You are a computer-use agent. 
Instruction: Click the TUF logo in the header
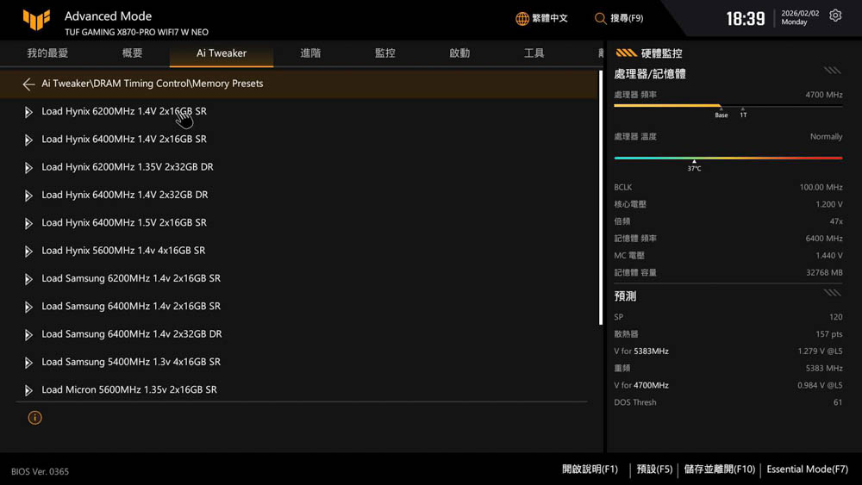tap(36, 20)
